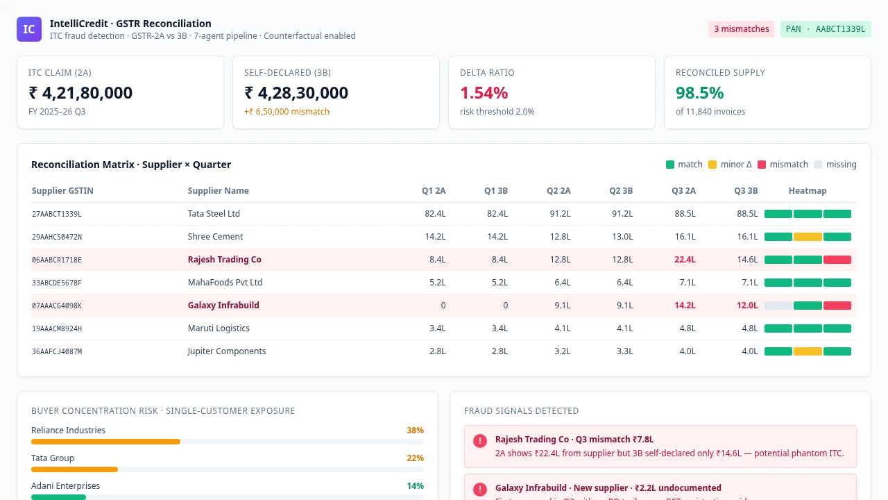Click Rajesh Trading Co's 14.6L Q3 3B value
Viewport: 888px width, 500px height.
747,260
